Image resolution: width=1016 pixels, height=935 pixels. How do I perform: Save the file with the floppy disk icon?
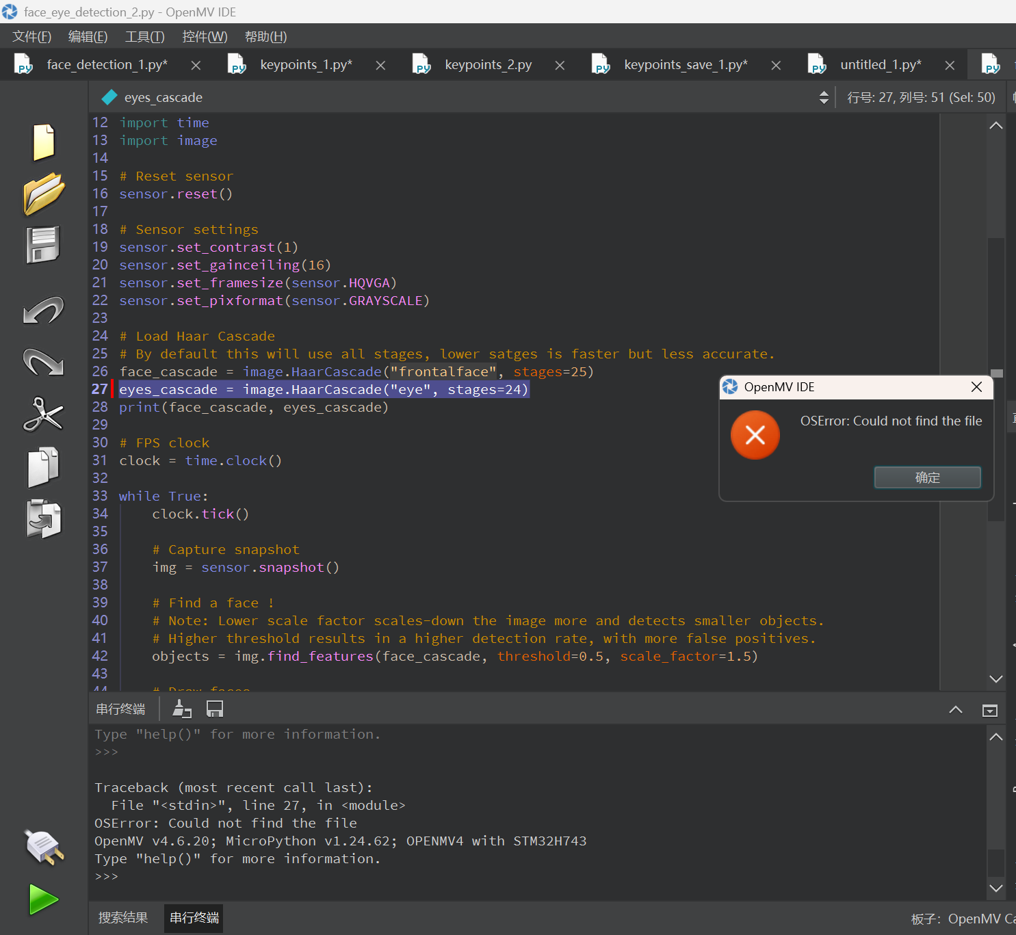coord(43,244)
